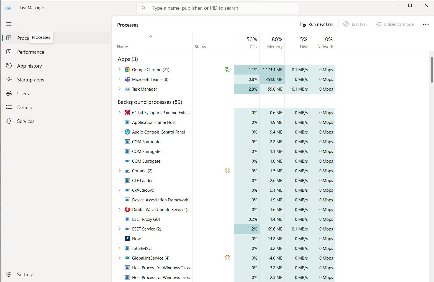Screen dimensions: 434x282
Task: Click Global.IrisService suspended status icon
Action: point(227,258)
